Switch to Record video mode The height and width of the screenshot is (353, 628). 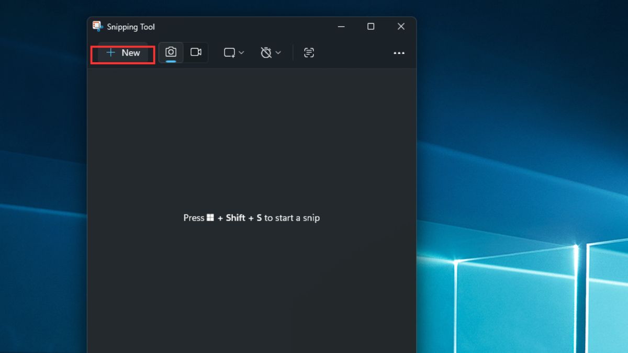[196, 52]
